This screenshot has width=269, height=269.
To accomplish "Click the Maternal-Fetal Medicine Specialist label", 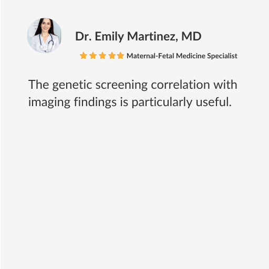I will [x=182, y=56].
